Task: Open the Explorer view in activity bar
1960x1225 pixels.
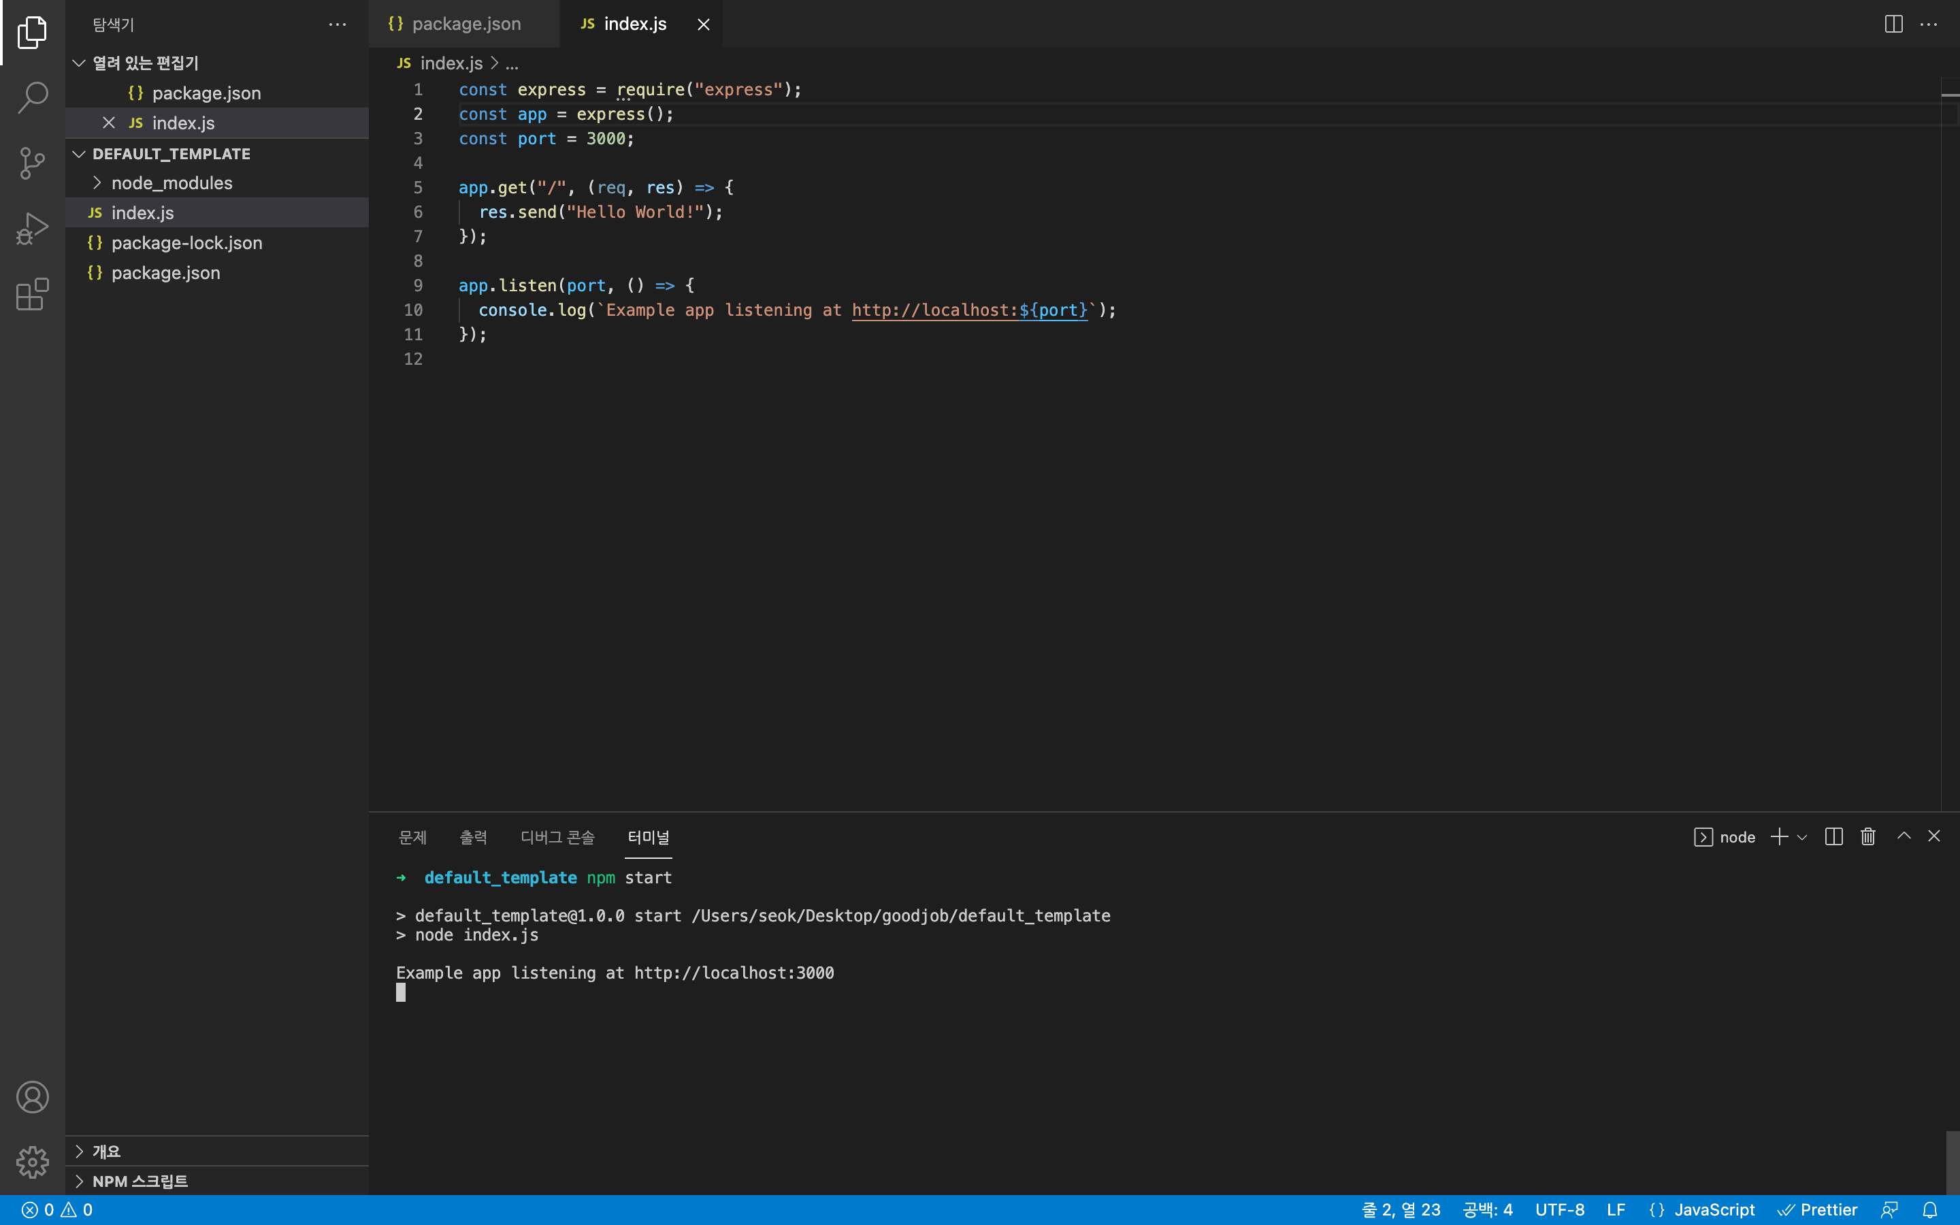Action: [33, 33]
